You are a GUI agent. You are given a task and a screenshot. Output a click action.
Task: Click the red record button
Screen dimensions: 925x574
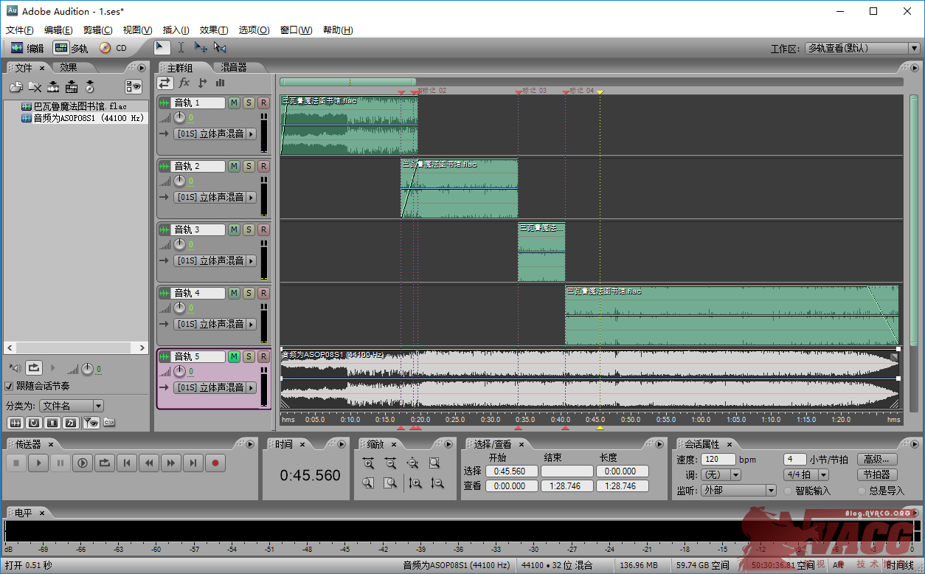tap(215, 463)
